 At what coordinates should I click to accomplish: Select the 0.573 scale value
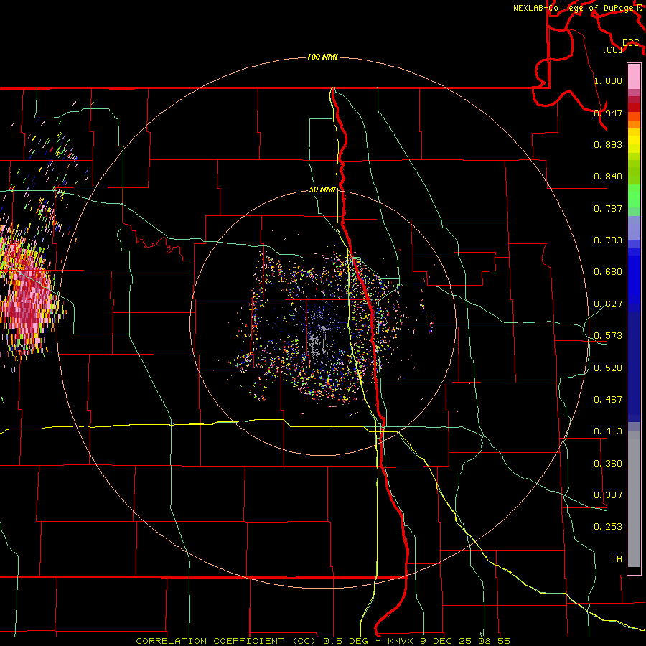(608, 336)
